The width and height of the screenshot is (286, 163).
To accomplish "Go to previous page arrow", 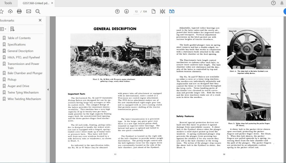I will (x=117, y=11).
